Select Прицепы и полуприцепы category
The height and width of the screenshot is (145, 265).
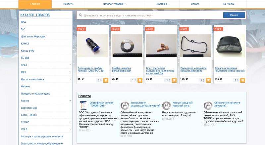(x=36, y=94)
